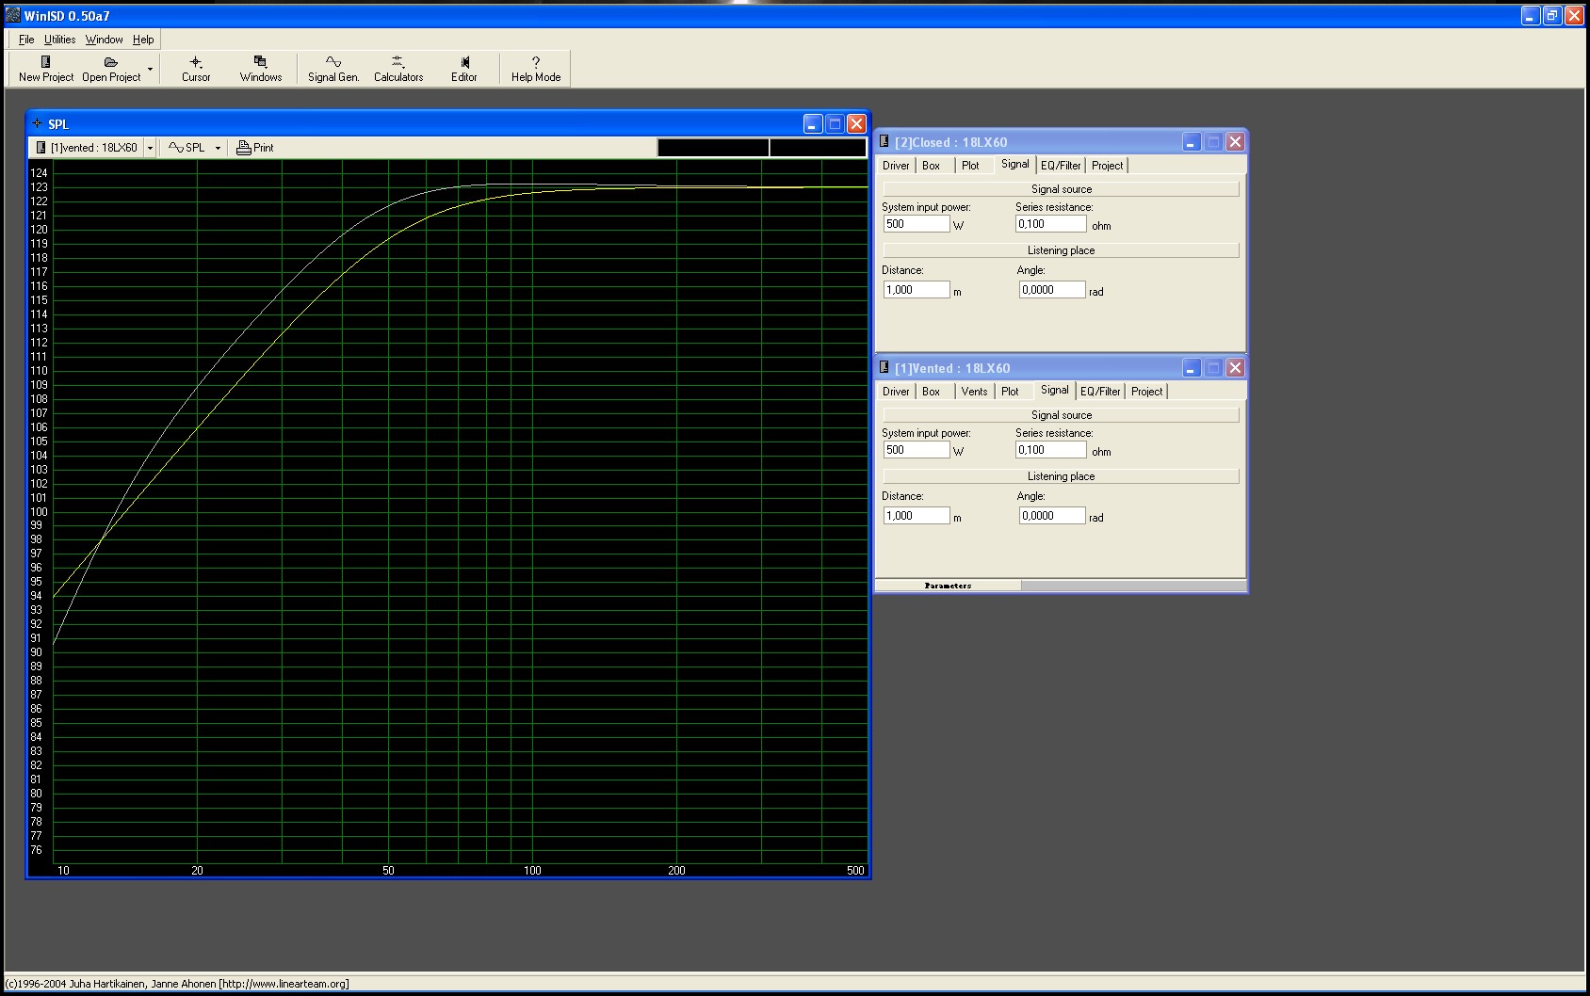Switch to Driver tab in Vented project
The height and width of the screenshot is (996, 1590).
coord(896,392)
